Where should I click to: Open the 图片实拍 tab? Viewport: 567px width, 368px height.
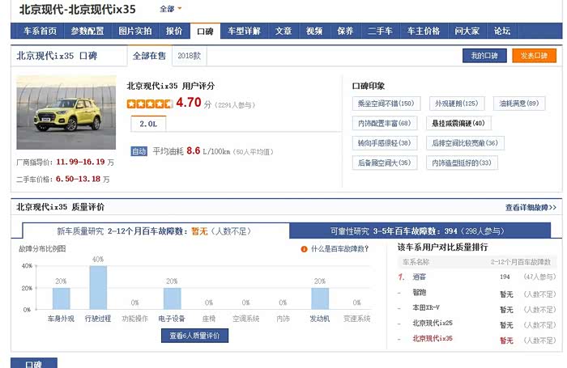[135, 31]
